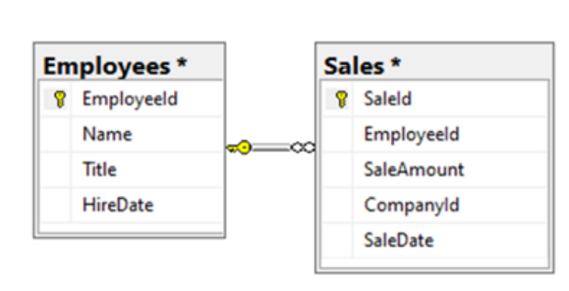Select the SaleDate column row
The image size is (569, 291).
434,241
